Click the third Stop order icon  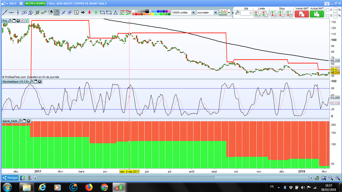289,14
